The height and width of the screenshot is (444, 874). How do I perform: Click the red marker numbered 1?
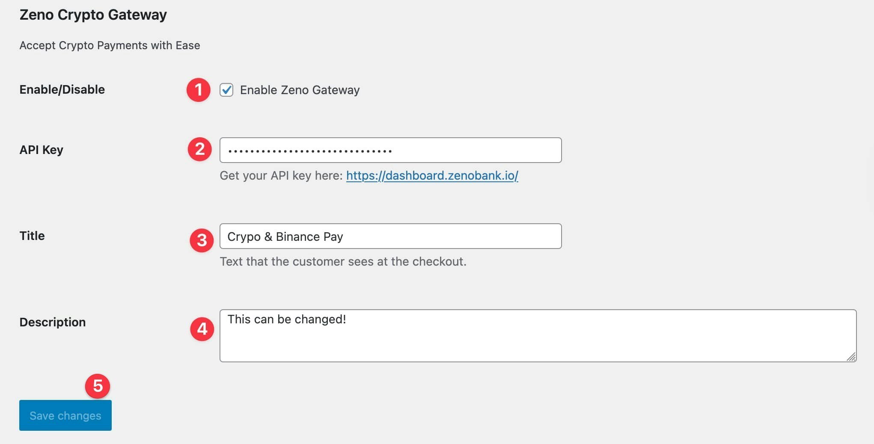199,90
